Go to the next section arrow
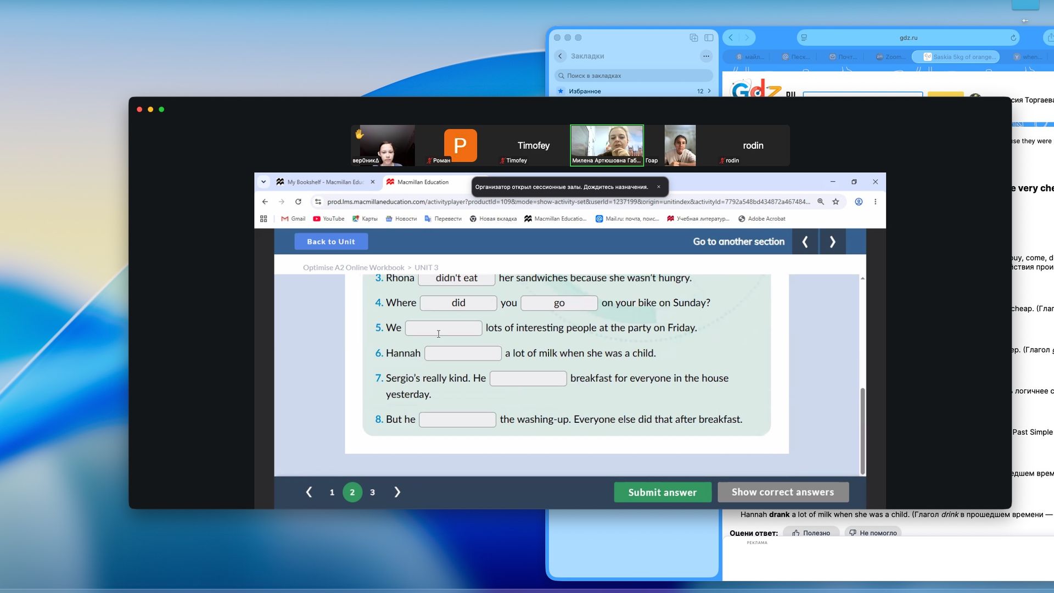This screenshot has width=1054, height=593. tap(832, 242)
